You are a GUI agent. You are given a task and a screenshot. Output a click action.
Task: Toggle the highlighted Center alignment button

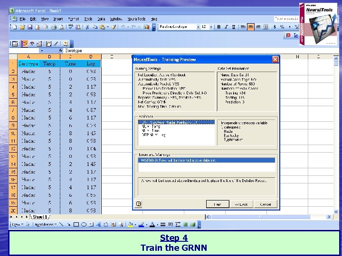251,27
